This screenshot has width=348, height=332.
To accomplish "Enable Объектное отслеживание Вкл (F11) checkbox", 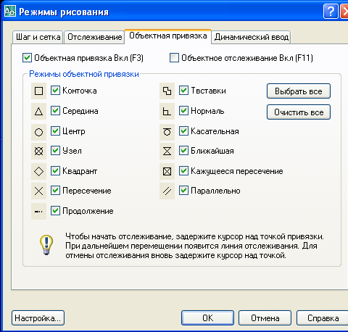I will pyautogui.click(x=174, y=58).
